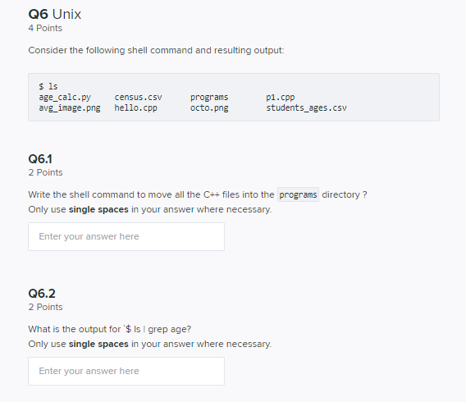Click the Q6.2 subquestion heading
The image size is (466, 402).
pyautogui.click(x=42, y=294)
